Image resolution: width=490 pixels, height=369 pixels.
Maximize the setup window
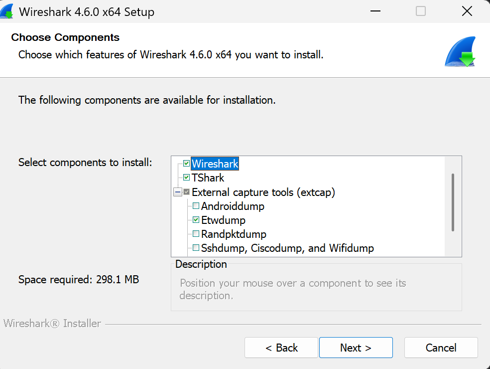[421, 11]
